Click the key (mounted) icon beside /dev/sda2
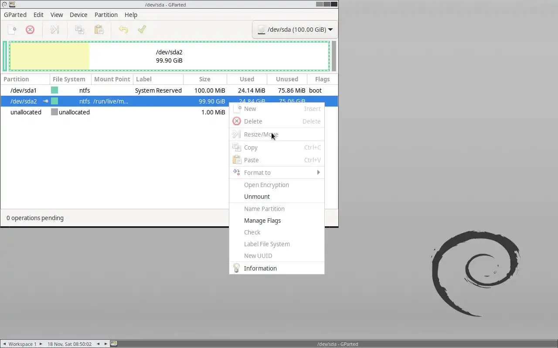 (46, 101)
